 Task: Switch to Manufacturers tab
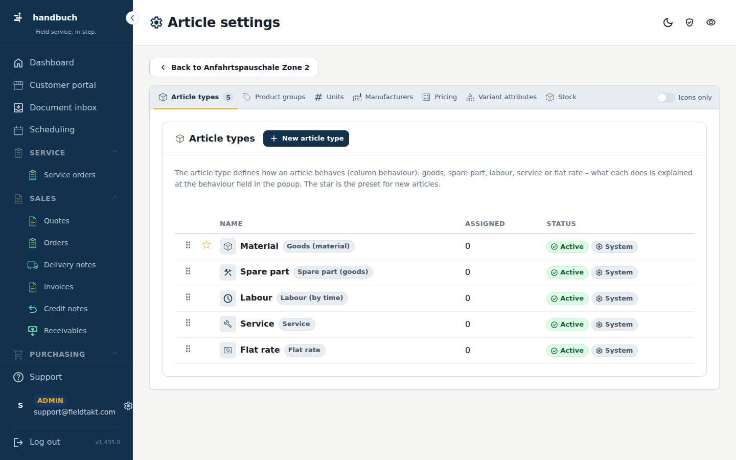pyautogui.click(x=383, y=97)
